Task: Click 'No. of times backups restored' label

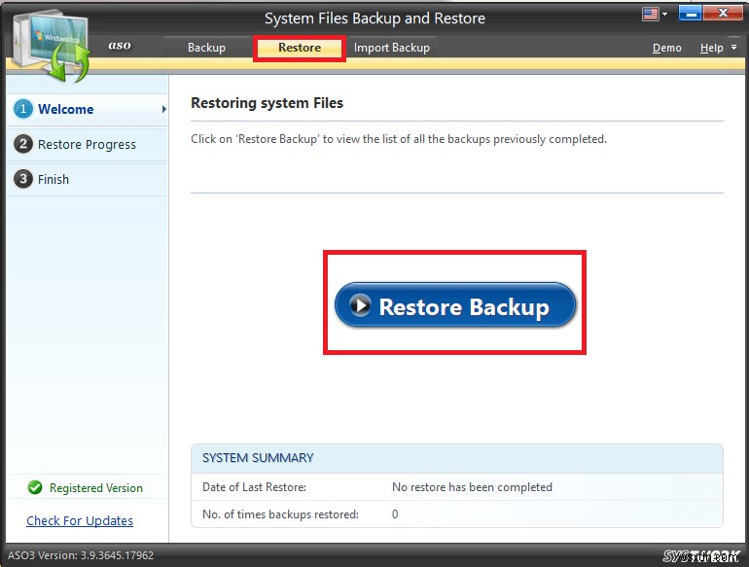Action: [x=280, y=514]
